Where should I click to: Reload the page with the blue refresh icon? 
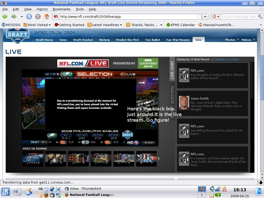29,16
